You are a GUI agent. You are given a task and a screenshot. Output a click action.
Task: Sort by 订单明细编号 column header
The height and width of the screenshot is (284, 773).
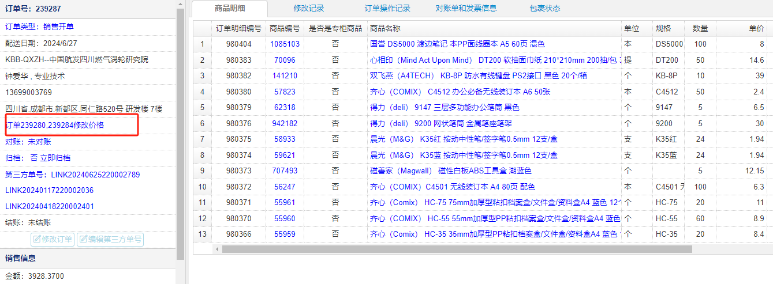238,28
